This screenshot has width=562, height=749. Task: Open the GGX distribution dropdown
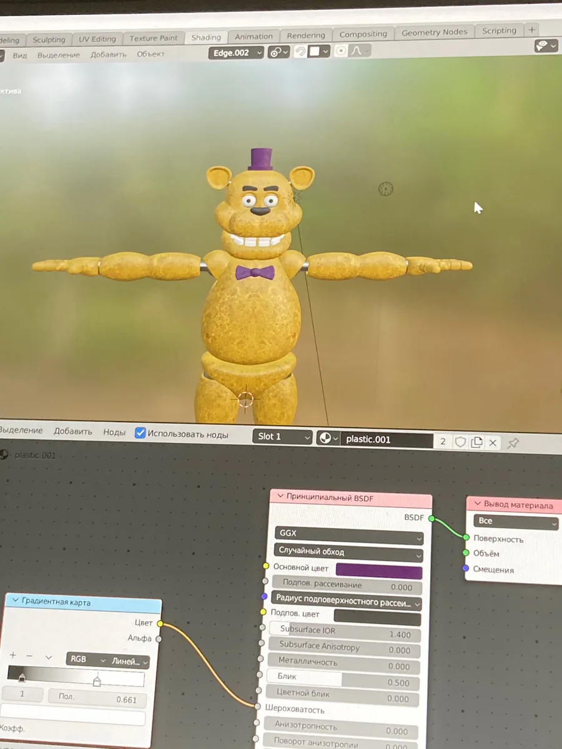coord(349,535)
